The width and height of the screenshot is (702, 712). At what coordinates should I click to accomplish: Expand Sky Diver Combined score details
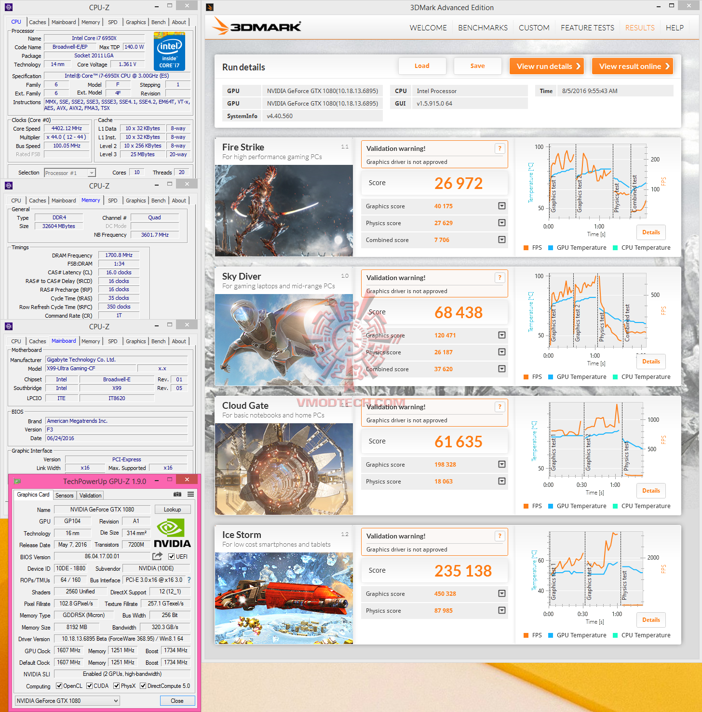coord(502,369)
